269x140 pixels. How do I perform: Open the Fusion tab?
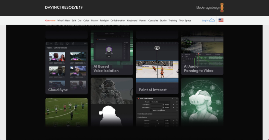(94, 20)
